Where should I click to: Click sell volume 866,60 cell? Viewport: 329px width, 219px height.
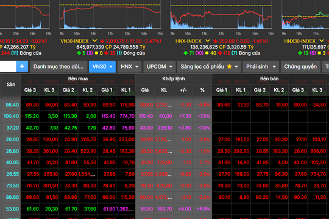[318, 151]
